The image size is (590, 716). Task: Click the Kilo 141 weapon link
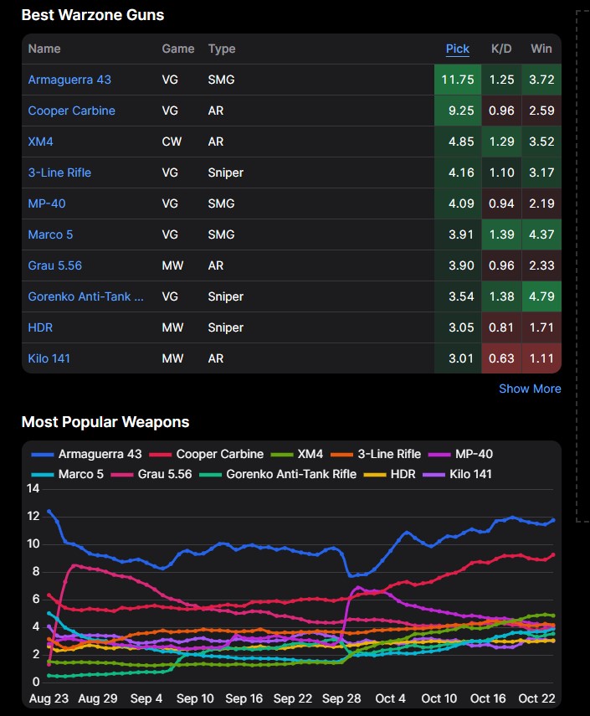point(49,358)
